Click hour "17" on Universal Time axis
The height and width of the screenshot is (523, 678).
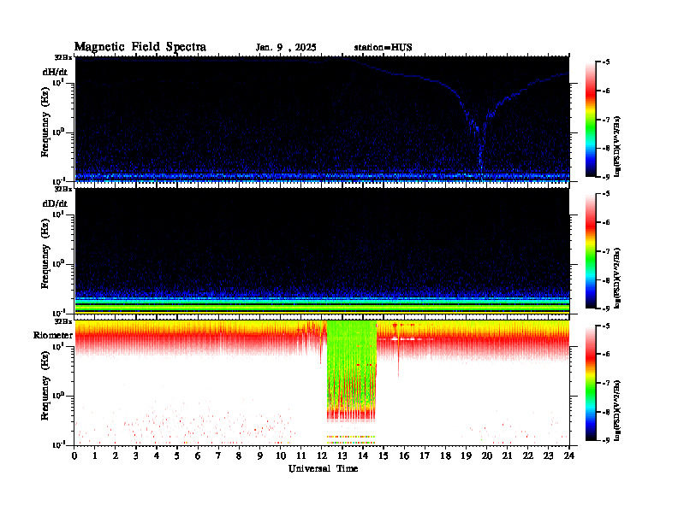(425, 455)
